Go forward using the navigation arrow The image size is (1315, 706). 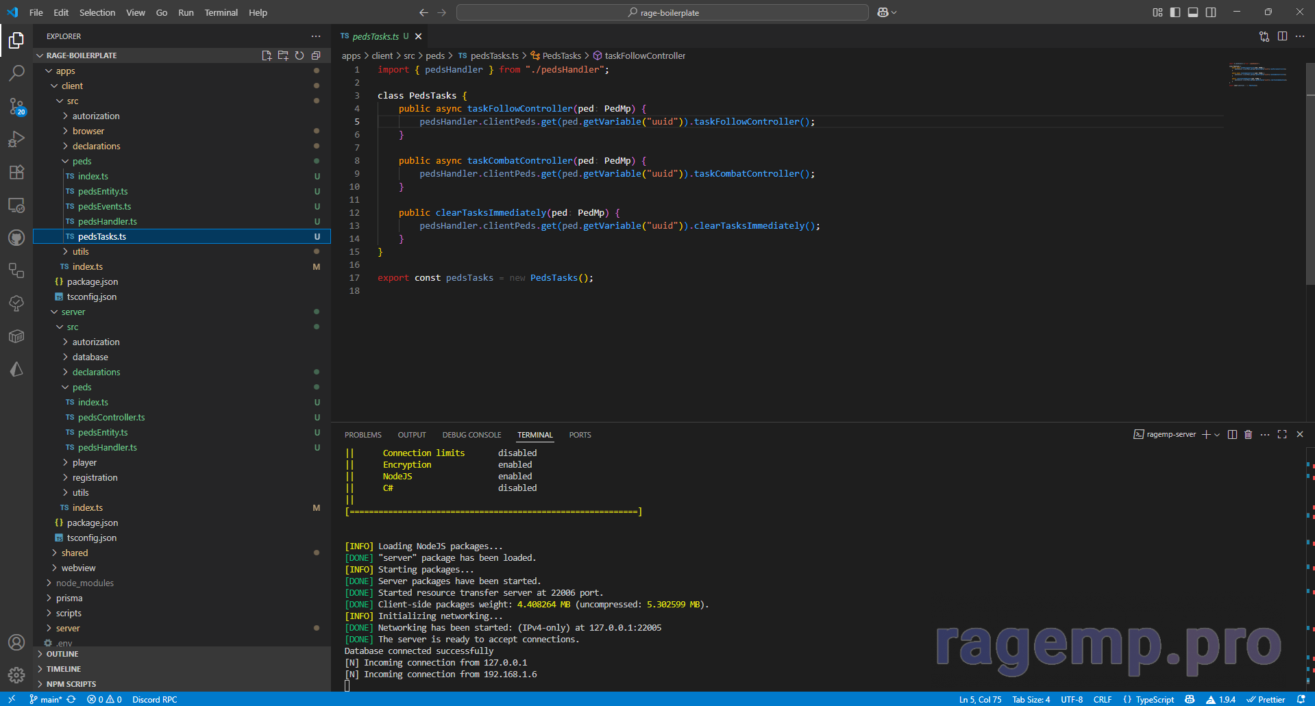[441, 12]
